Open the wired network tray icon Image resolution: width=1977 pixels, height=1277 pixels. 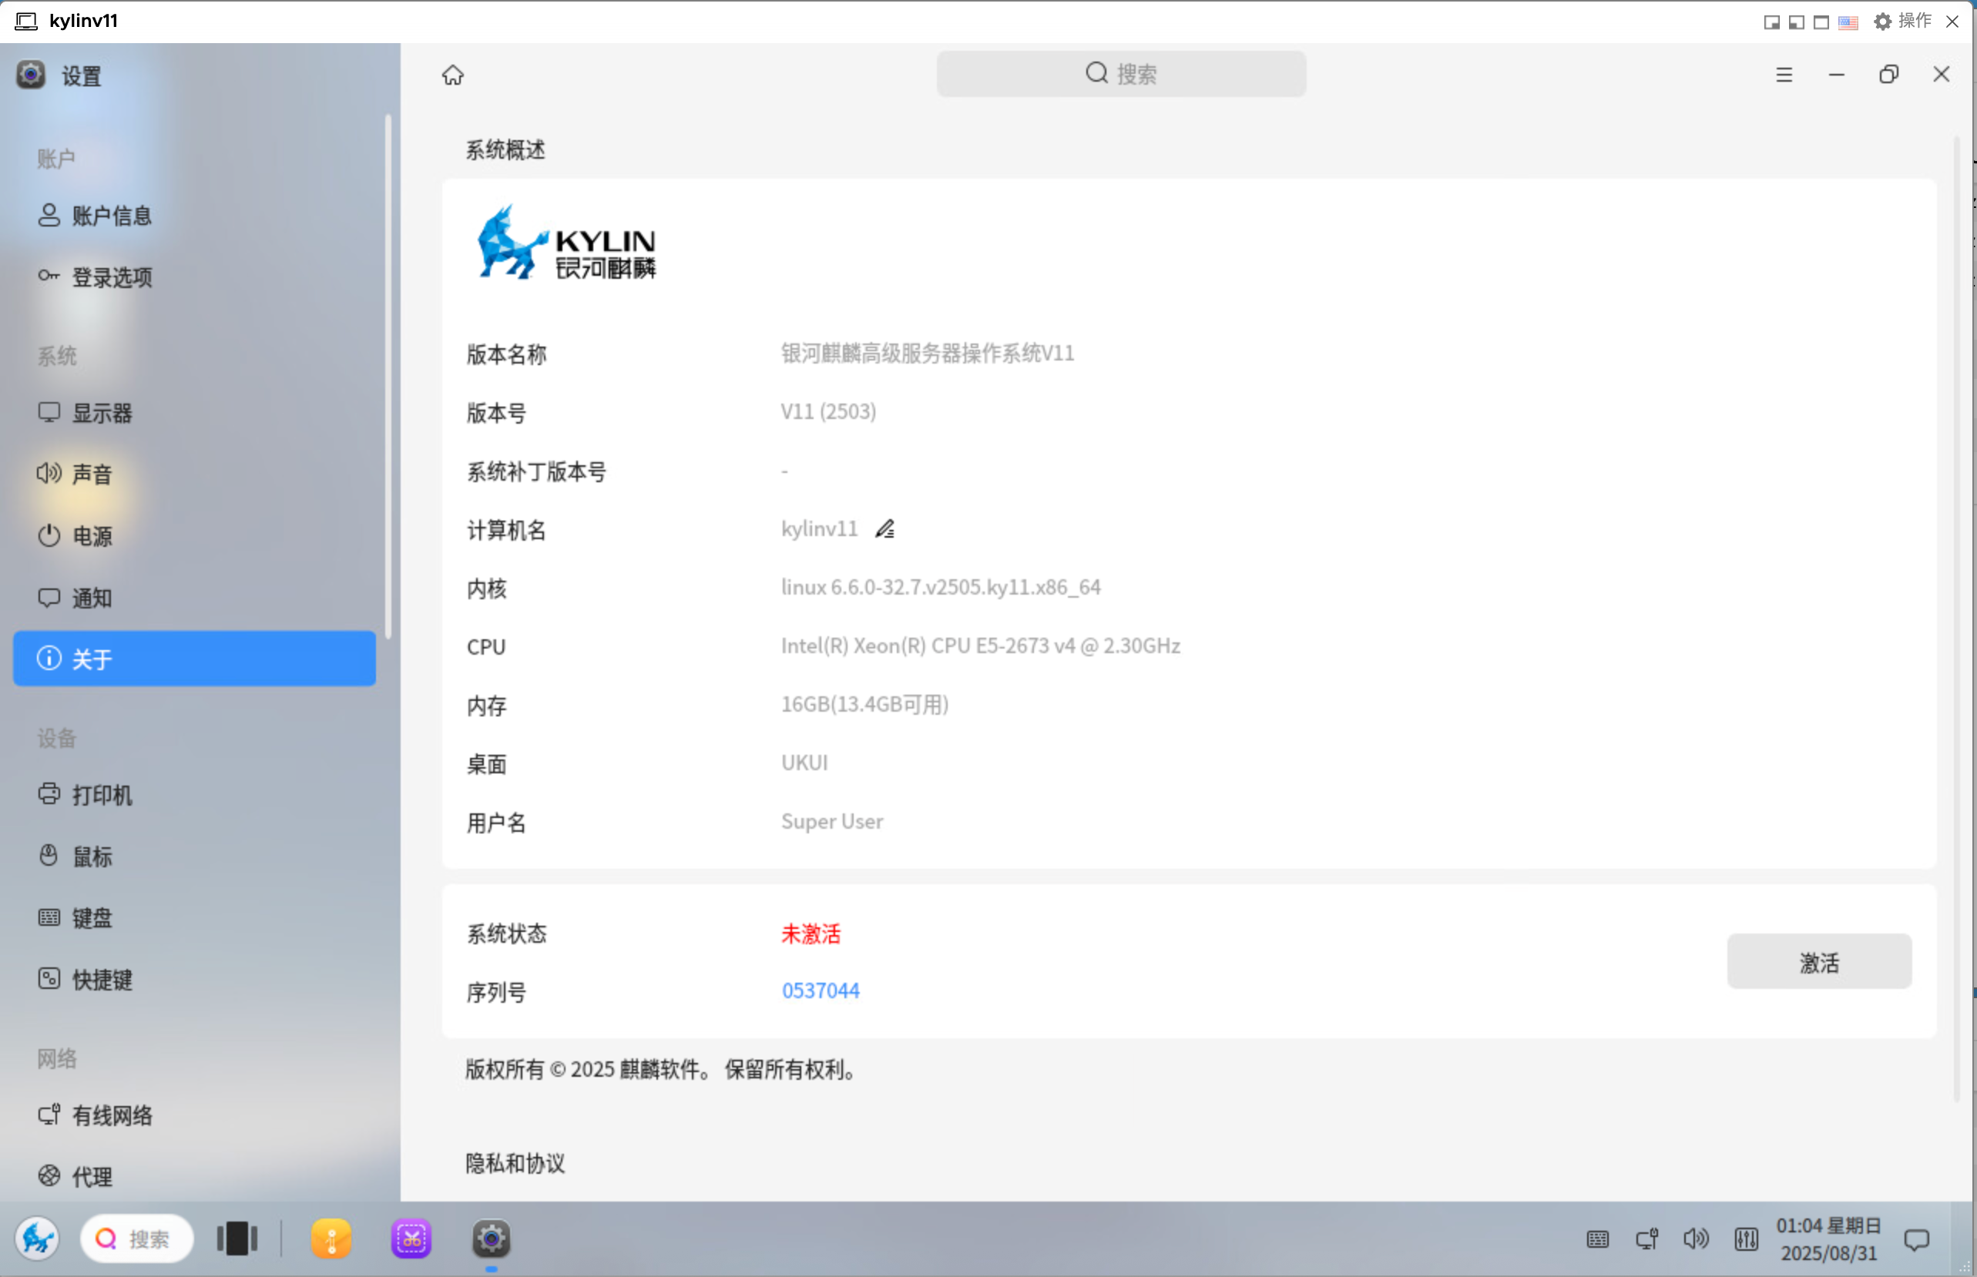point(1647,1238)
